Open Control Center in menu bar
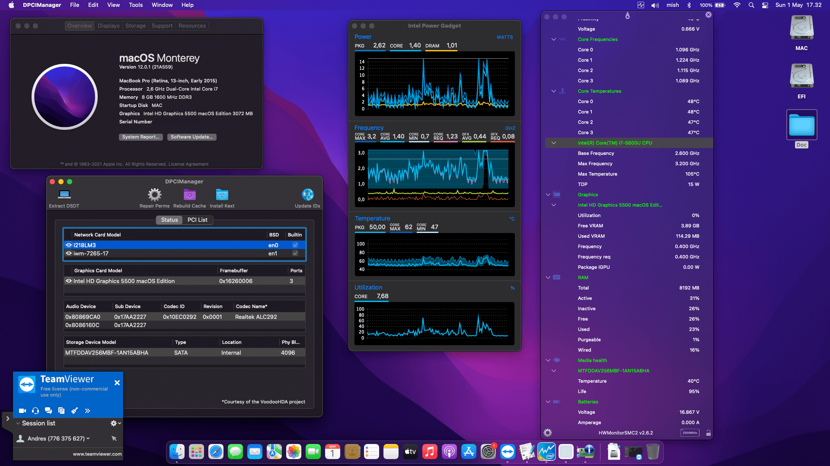The width and height of the screenshot is (830, 466). tap(765, 5)
